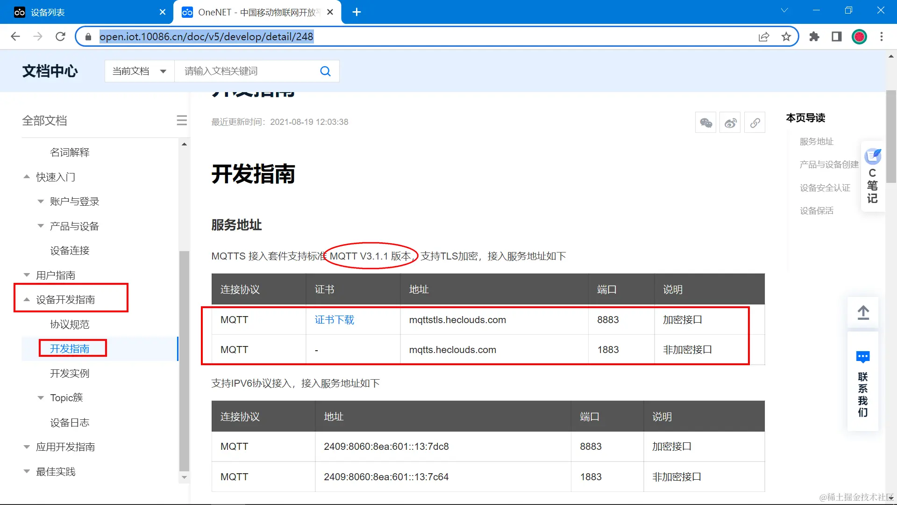Screen dimensions: 897x505
Task: Click the 证书下载 link
Action: 334,320
